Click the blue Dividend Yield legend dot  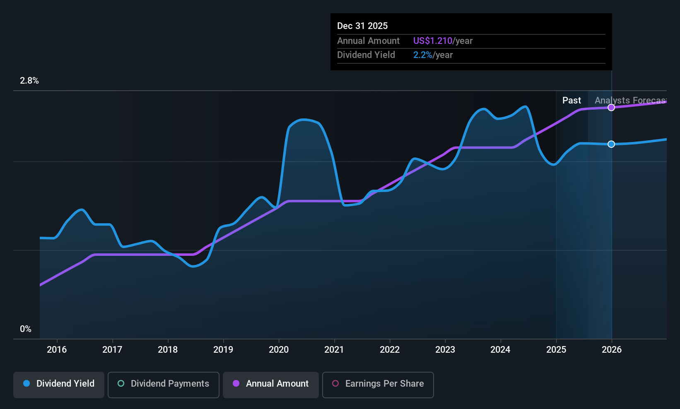[27, 384]
